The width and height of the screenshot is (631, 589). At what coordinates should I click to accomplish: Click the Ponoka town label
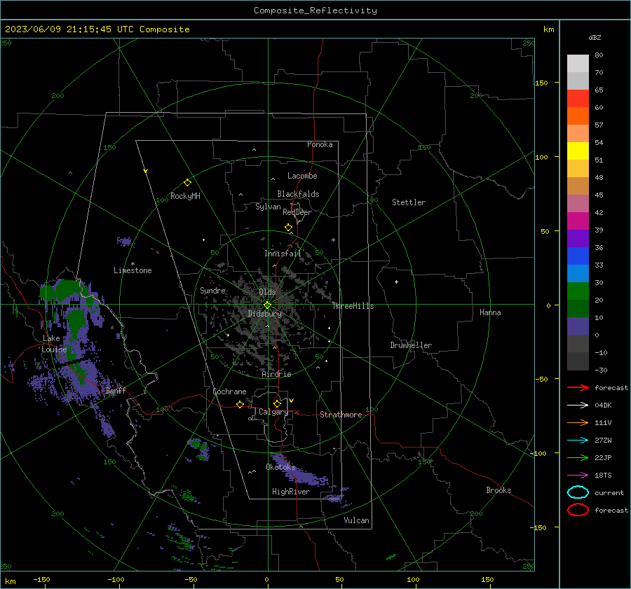point(320,144)
